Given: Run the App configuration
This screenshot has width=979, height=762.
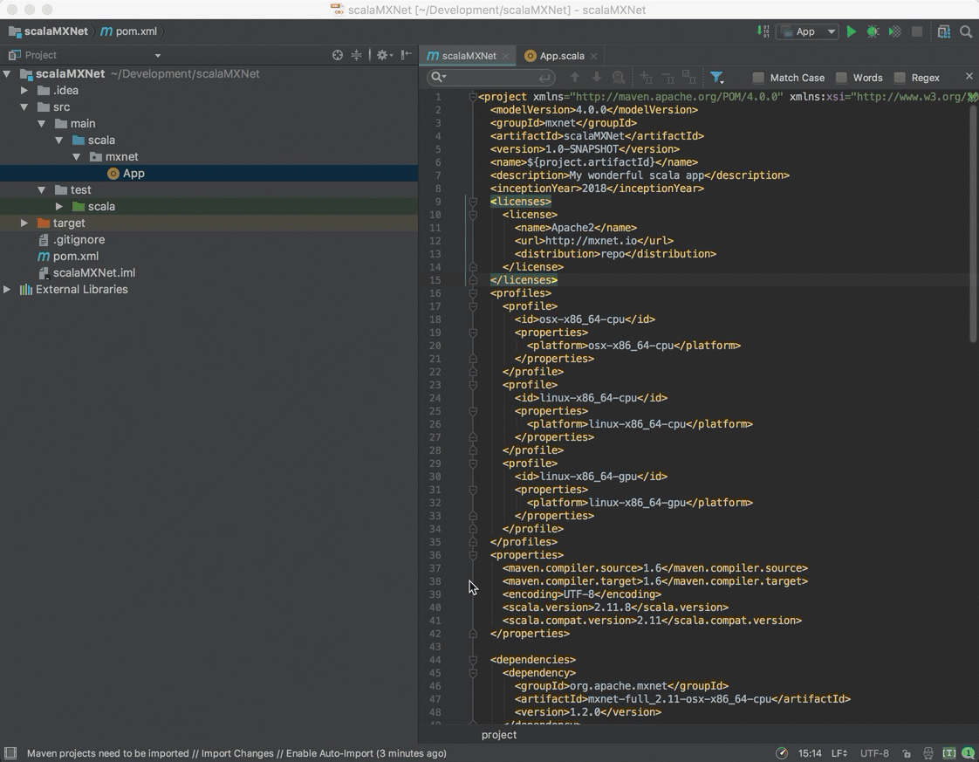Looking at the screenshot, I should [851, 31].
